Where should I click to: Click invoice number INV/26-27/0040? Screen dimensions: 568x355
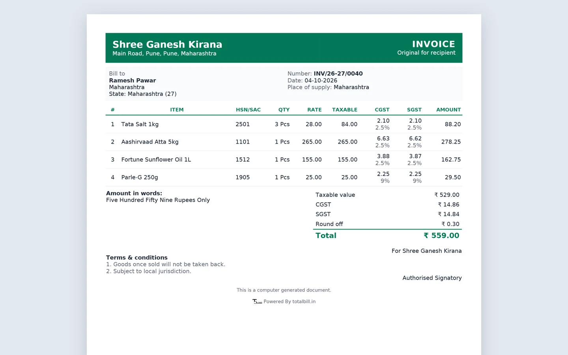338,74
